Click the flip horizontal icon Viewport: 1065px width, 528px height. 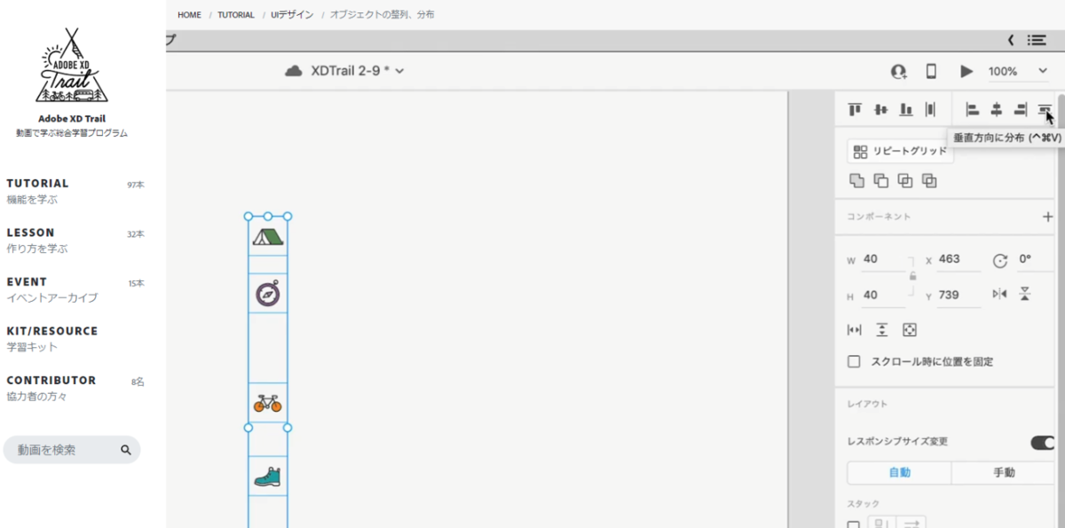click(x=1000, y=294)
